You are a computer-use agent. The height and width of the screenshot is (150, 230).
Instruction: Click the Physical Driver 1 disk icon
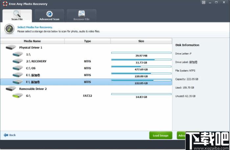[11, 47]
